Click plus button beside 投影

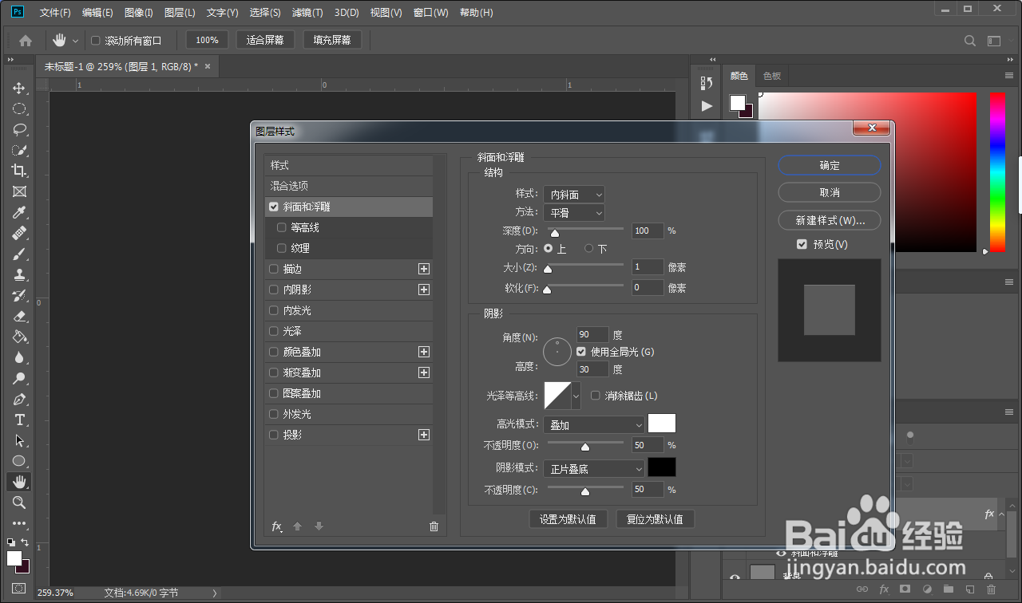point(424,435)
